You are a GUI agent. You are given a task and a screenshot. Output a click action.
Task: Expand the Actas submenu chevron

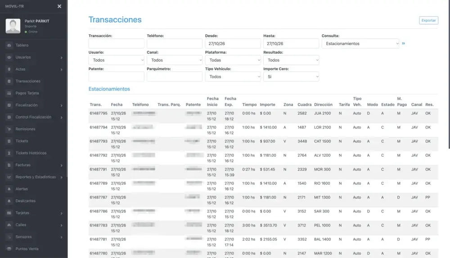(x=61, y=69)
